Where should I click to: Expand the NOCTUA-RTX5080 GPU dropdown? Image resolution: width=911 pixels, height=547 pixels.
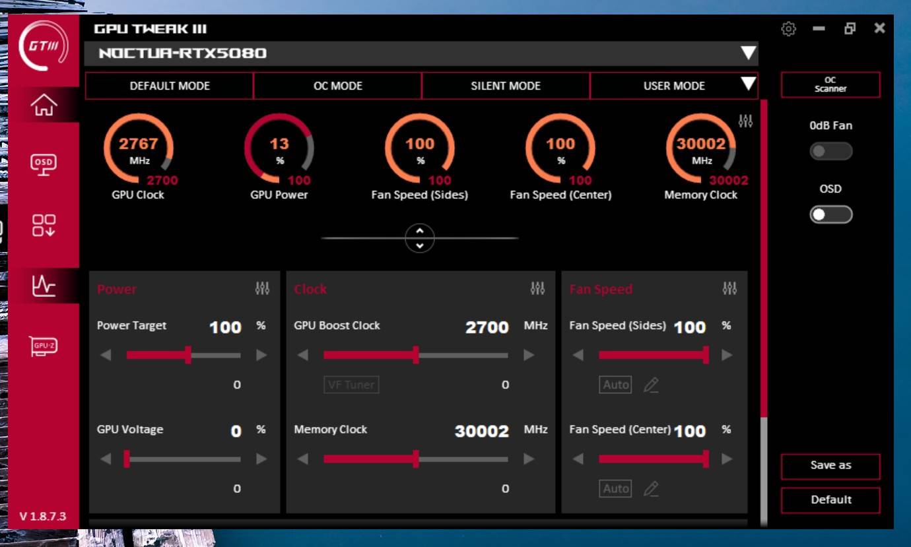[x=748, y=53]
